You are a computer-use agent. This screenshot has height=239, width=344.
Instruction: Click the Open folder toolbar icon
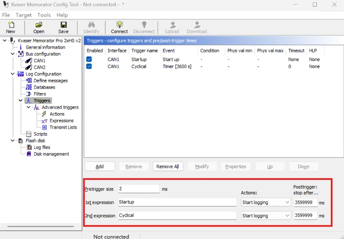coord(39,25)
